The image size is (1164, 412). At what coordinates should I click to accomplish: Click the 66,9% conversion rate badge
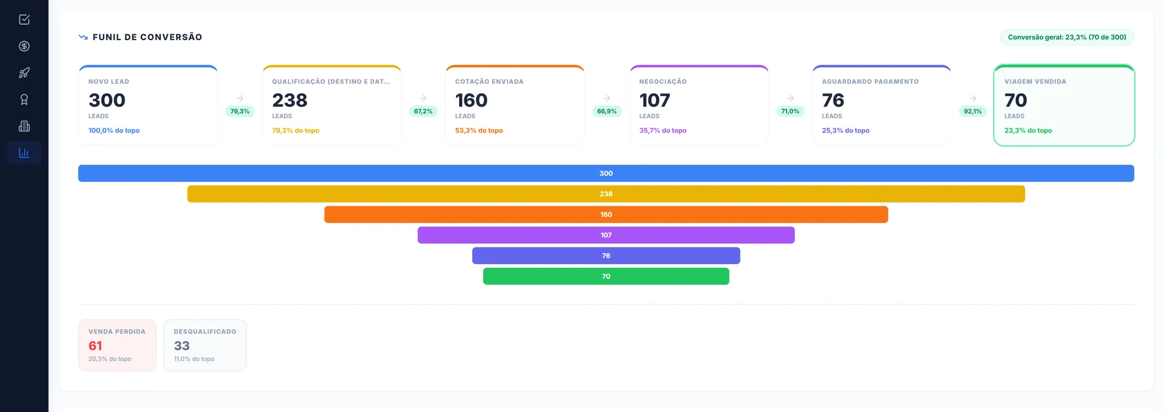click(x=607, y=111)
